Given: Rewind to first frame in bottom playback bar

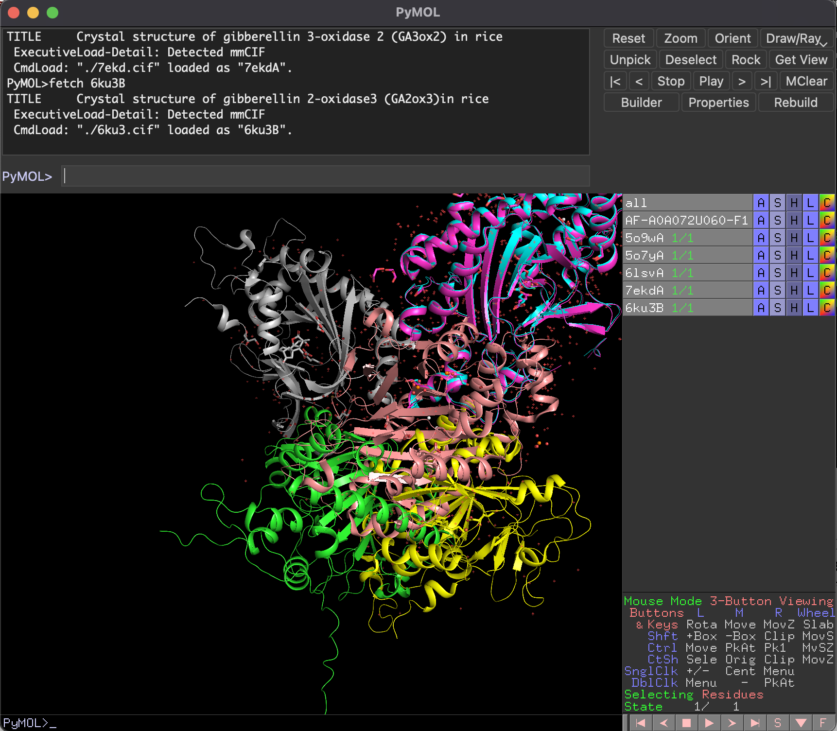Looking at the screenshot, I should click(x=641, y=723).
